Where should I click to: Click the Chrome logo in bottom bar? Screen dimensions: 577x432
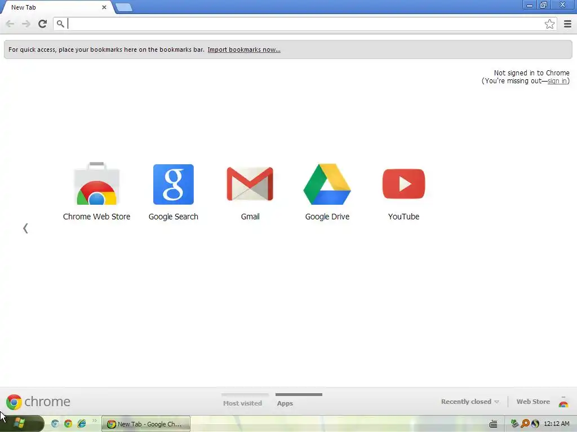pyautogui.click(x=14, y=402)
